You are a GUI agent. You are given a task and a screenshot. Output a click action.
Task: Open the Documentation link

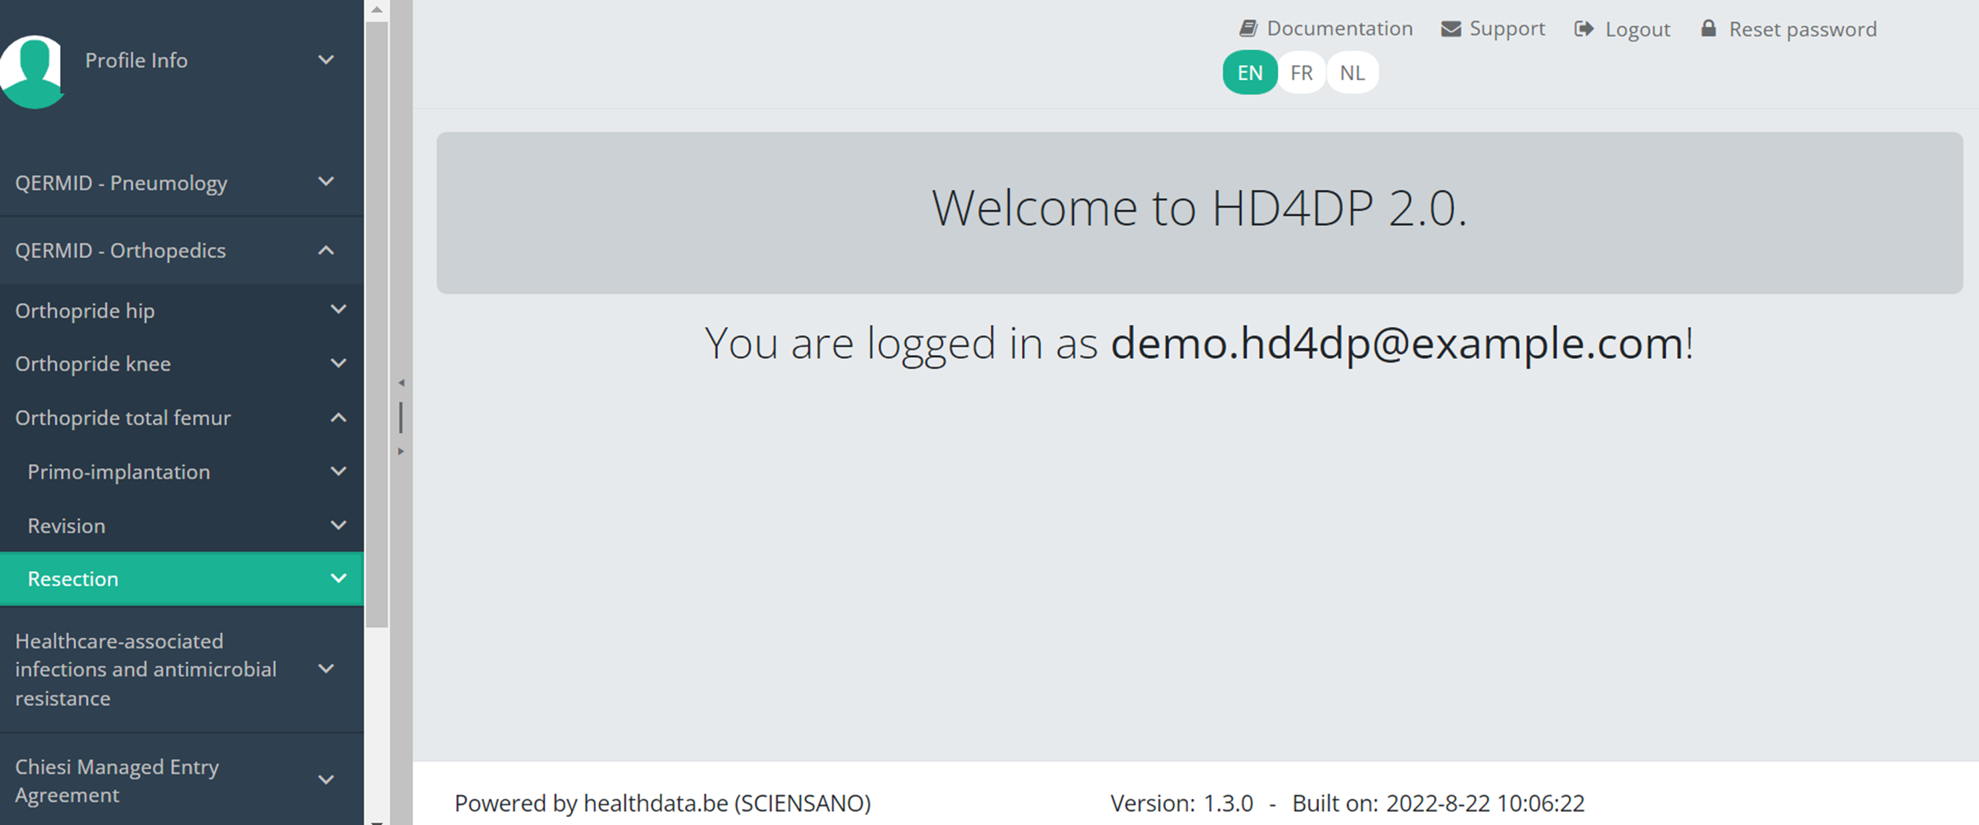tap(1339, 29)
